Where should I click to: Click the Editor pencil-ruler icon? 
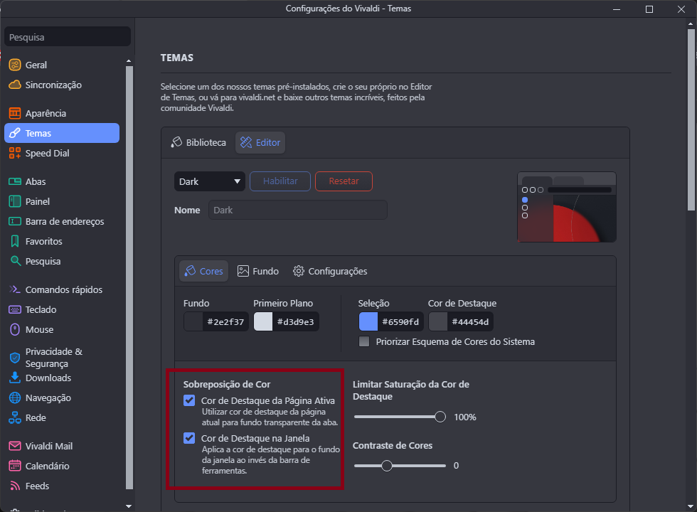(246, 142)
